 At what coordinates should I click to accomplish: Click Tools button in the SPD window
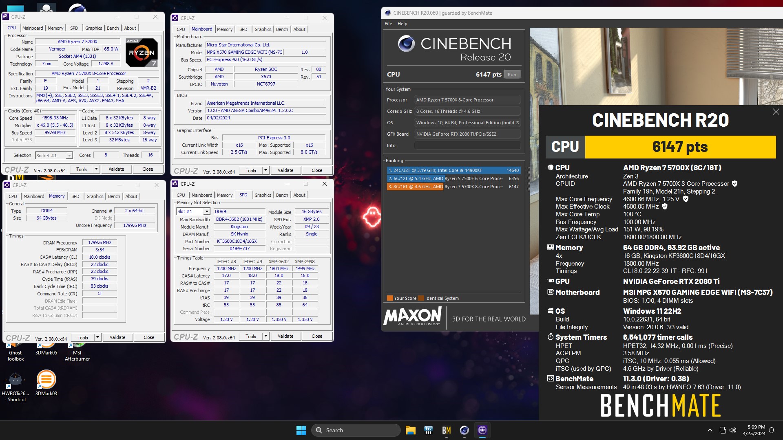[x=251, y=336]
